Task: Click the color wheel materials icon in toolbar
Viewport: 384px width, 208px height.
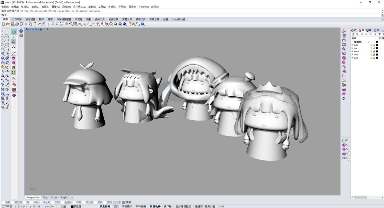Action: 111,24
